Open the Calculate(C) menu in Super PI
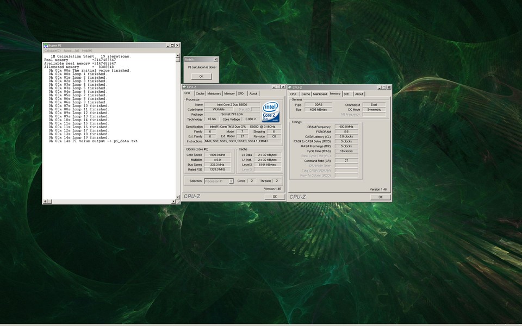The width and height of the screenshot is (522, 326). (53, 51)
